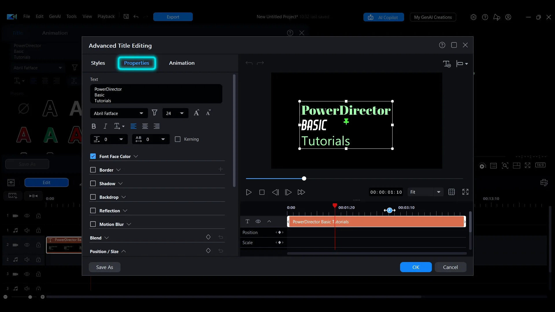Collapse the Position / Size section
555x312 pixels.
(124, 251)
